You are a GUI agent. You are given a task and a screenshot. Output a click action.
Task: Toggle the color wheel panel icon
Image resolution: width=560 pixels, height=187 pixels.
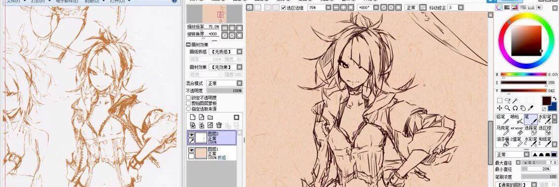coord(499,7)
